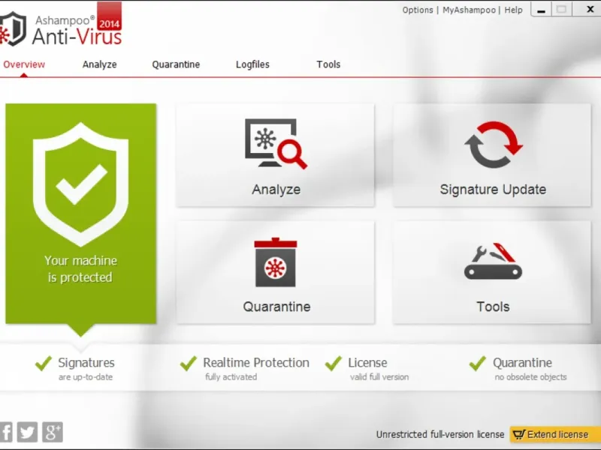Minimize the Anti-Virus window
The height and width of the screenshot is (450, 601).
[x=541, y=10]
